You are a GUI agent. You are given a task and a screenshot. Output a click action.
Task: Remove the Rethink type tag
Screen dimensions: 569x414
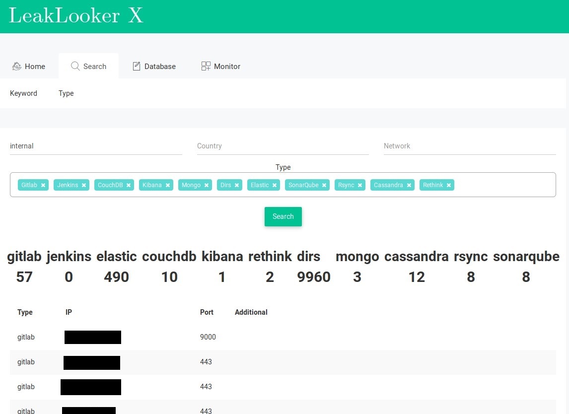coord(449,185)
